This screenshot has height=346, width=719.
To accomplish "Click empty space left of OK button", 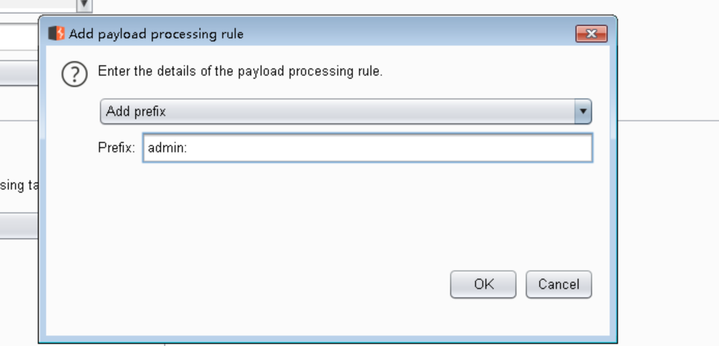I will point(269,284).
